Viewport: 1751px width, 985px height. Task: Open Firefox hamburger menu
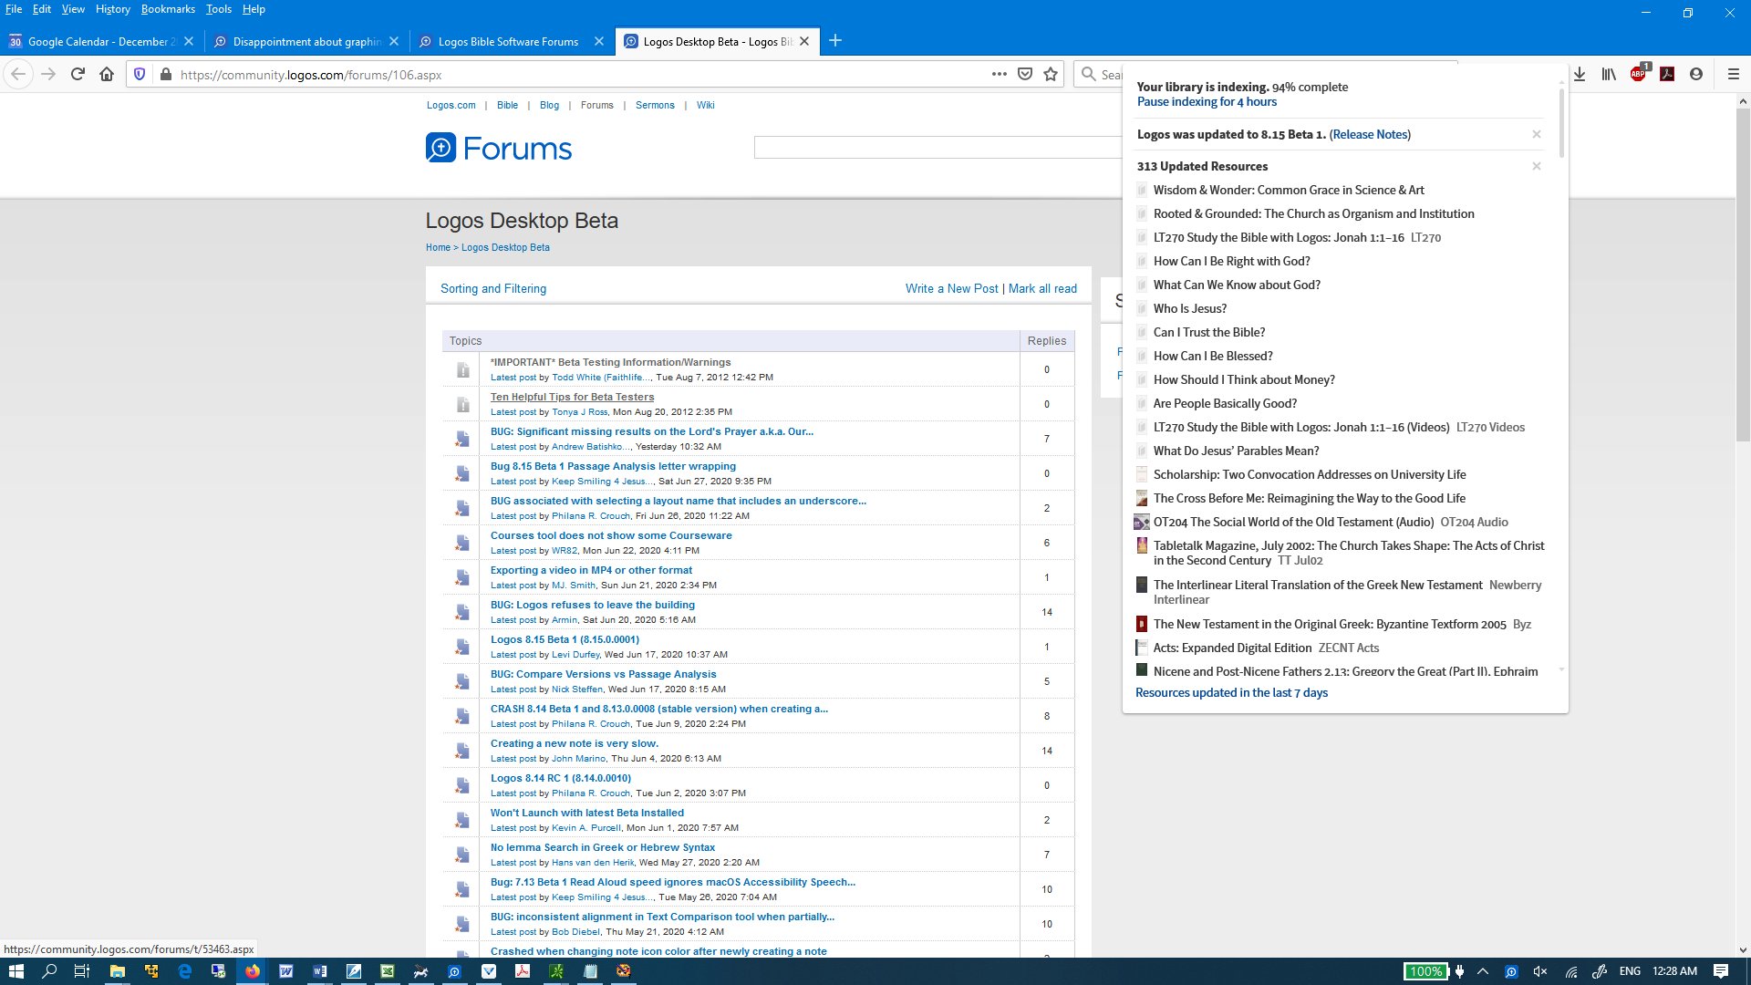coord(1734,74)
